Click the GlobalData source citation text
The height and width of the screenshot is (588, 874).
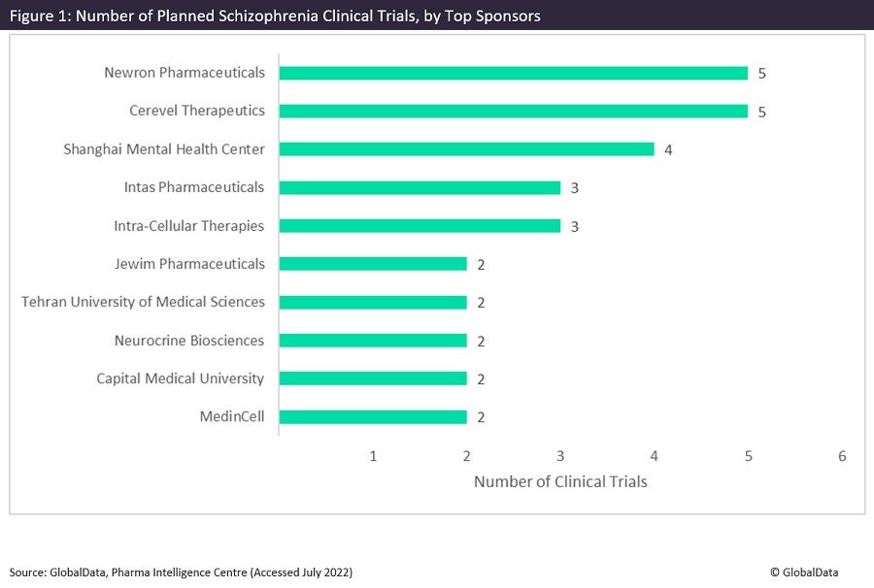[x=182, y=572]
